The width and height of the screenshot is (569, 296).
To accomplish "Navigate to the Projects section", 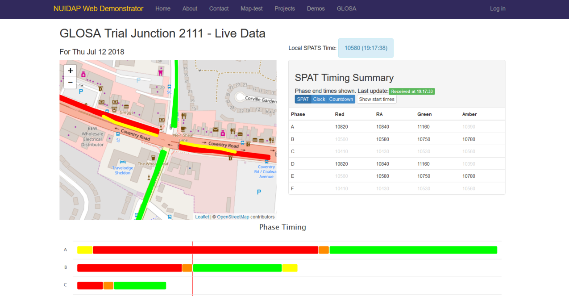I will tap(284, 8).
